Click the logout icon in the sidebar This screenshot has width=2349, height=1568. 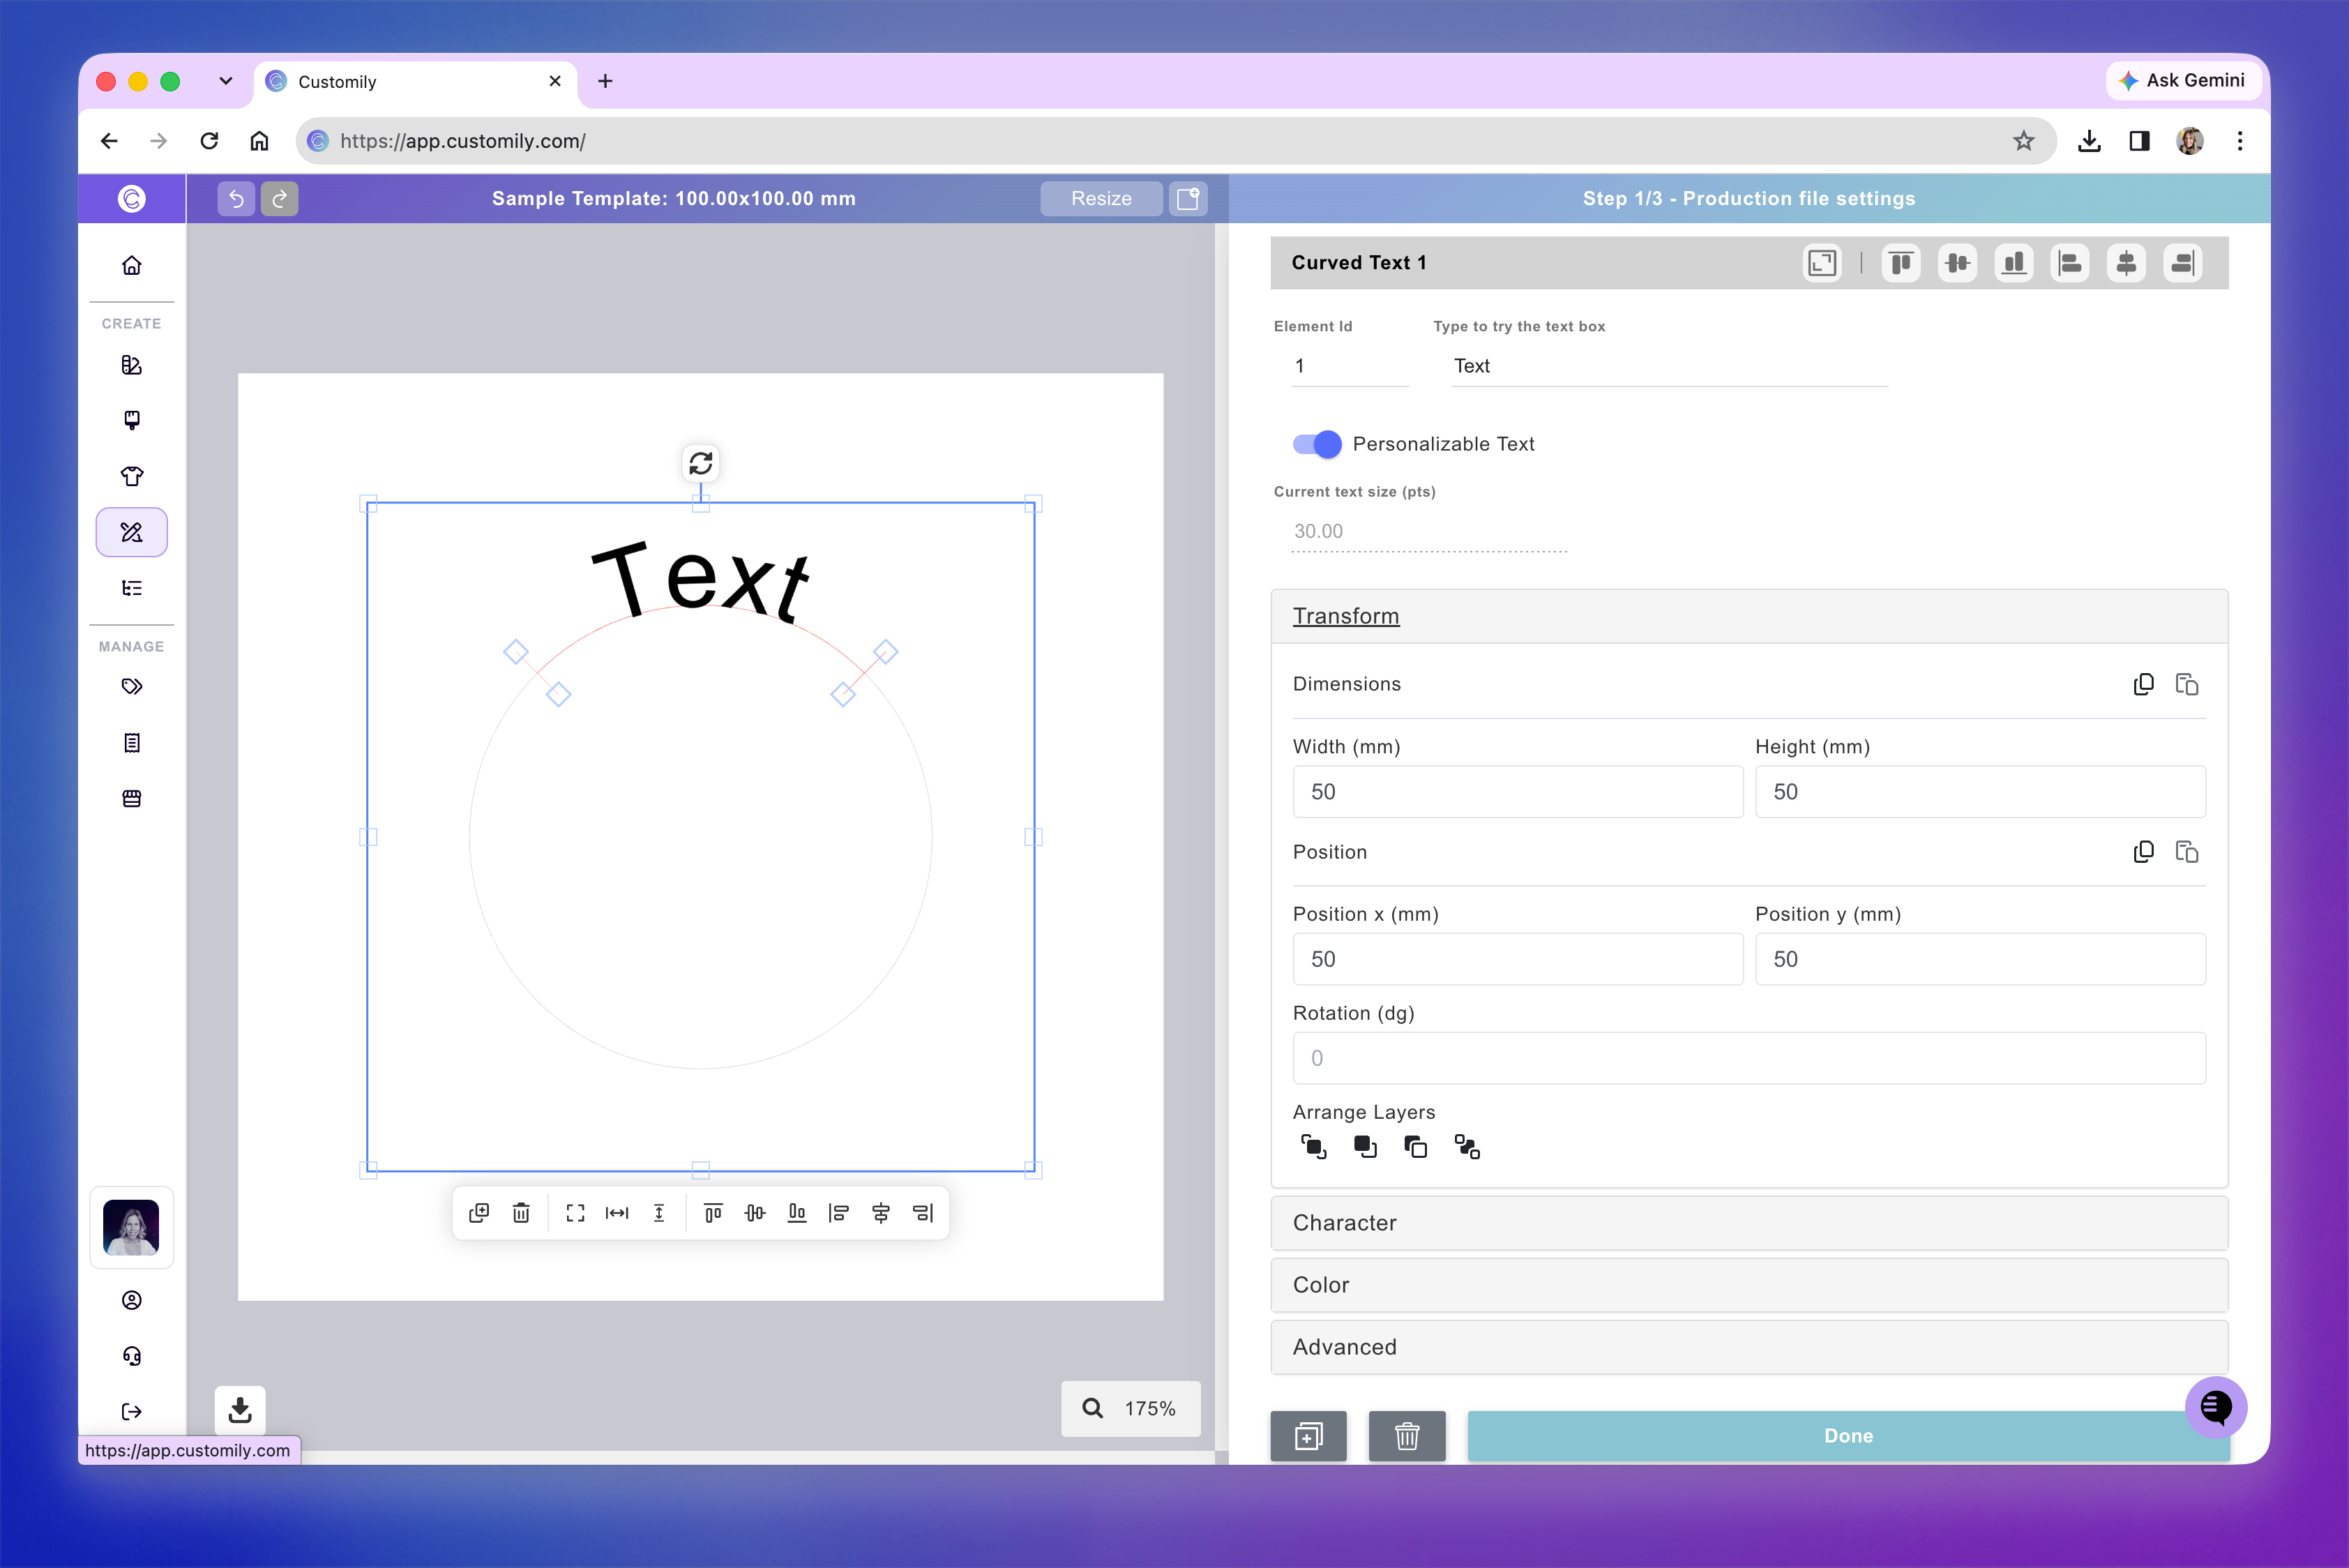click(132, 1412)
